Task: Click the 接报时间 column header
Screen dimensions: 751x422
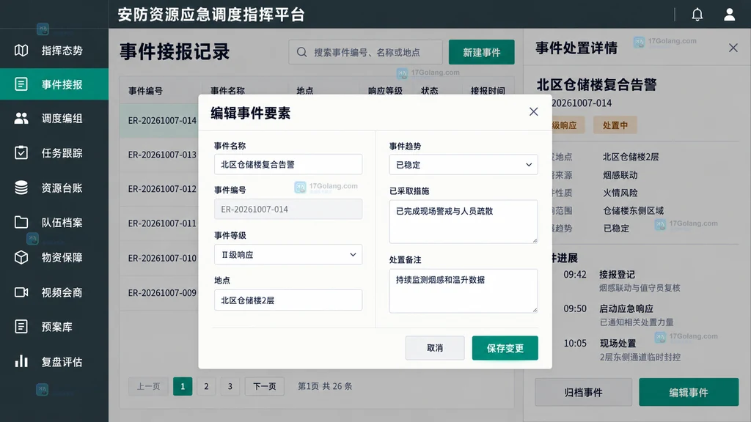Action: (x=488, y=90)
